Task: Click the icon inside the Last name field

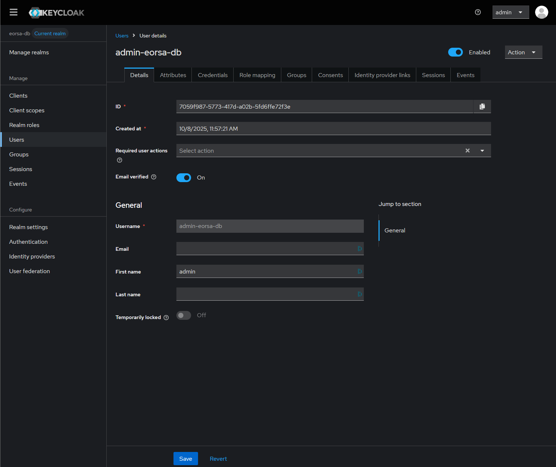Action: tap(360, 294)
